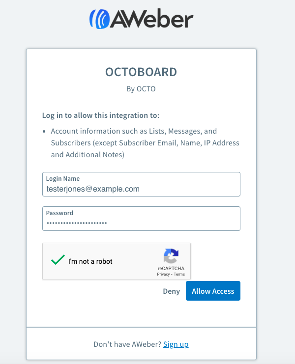Focus the Login Name email field
This screenshot has width=295, height=364.
141,189
